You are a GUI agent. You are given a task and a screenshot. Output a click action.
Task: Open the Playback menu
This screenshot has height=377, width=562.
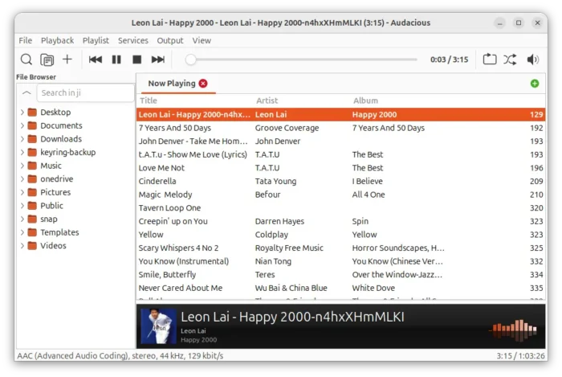click(57, 40)
